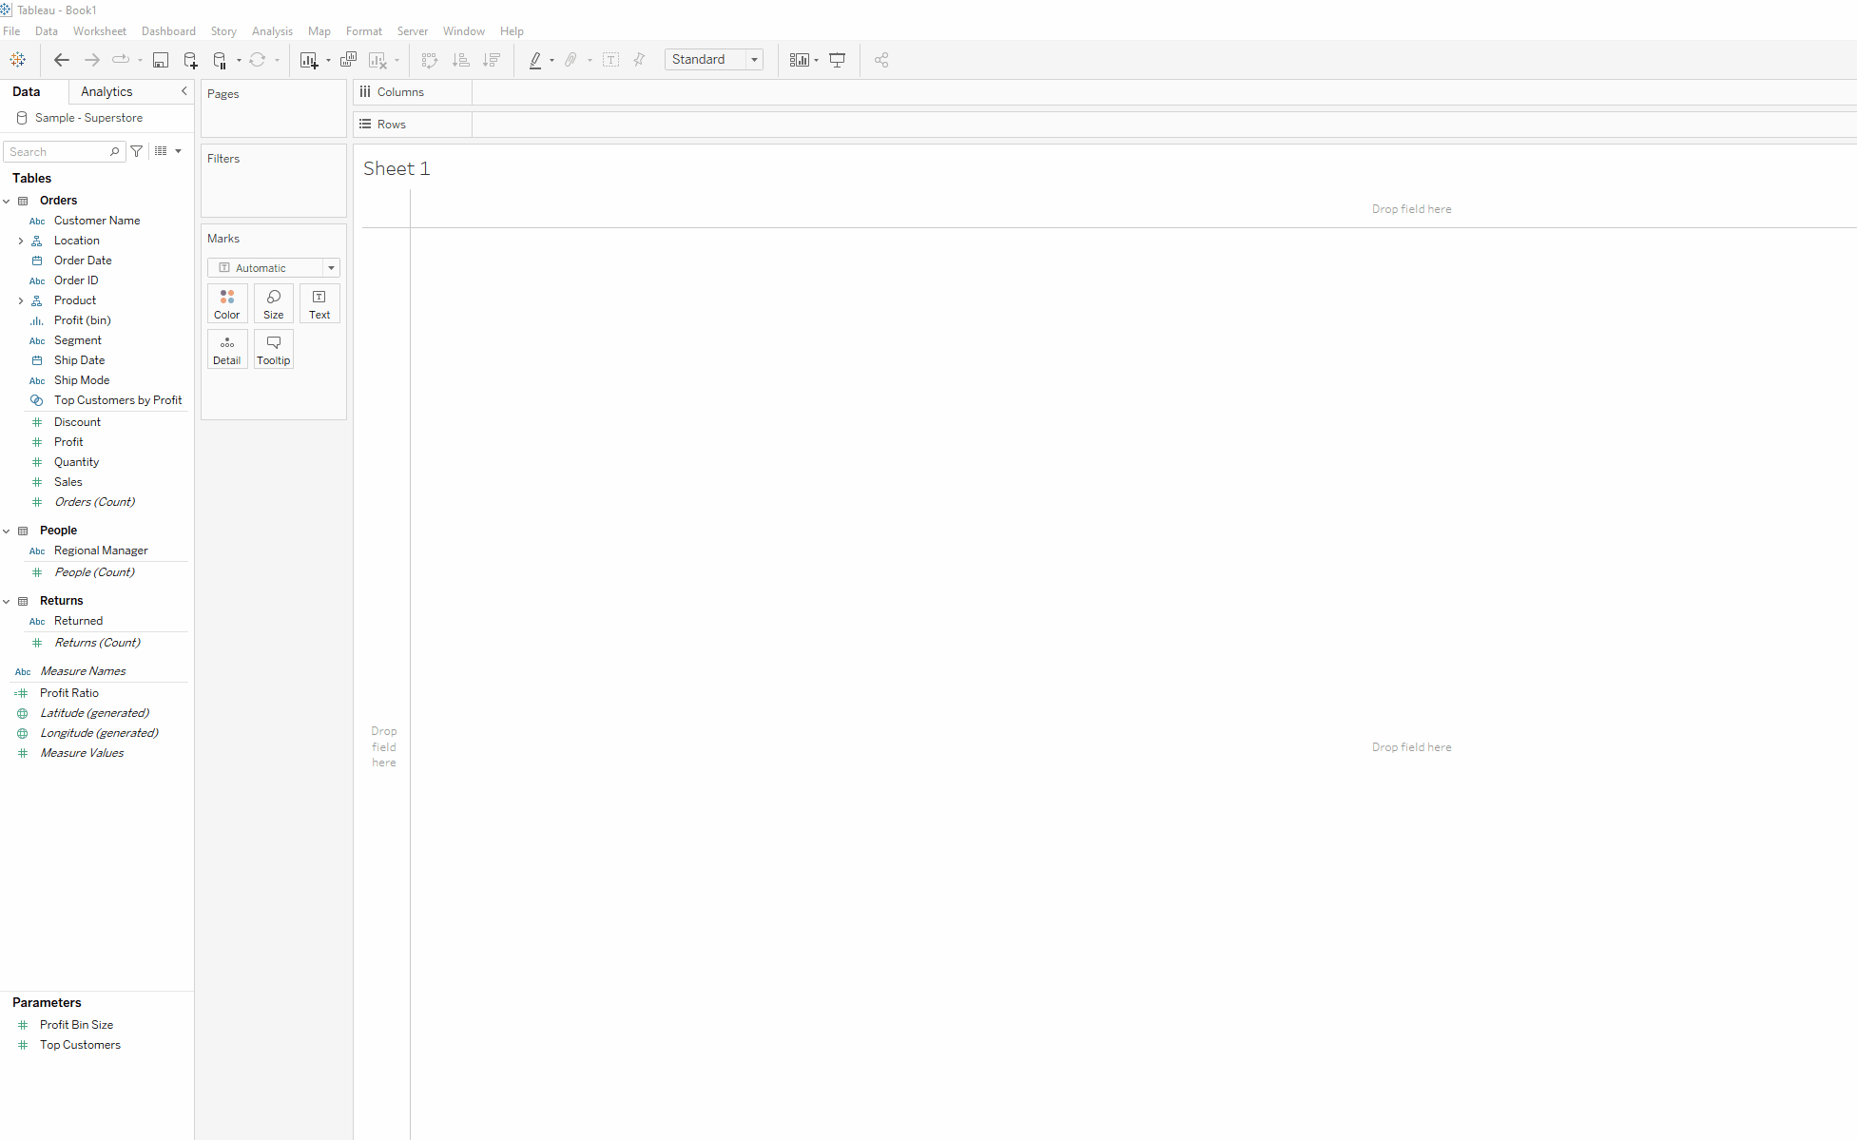
Task: Click the Color button on Marks card
Action: click(x=227, y=303)
